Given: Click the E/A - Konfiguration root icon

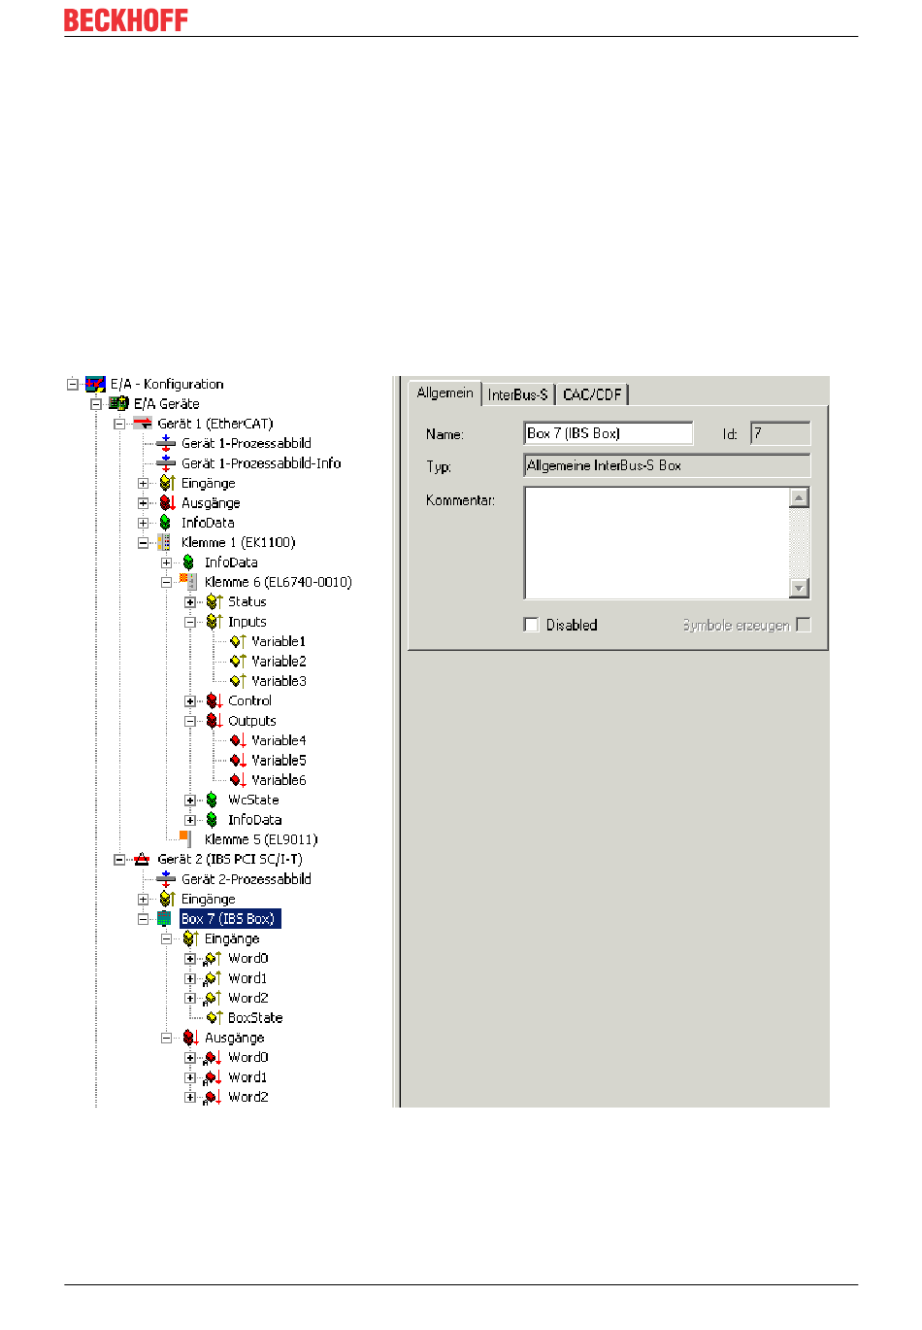Looking at the screenshot, I should tap(95, 384).
